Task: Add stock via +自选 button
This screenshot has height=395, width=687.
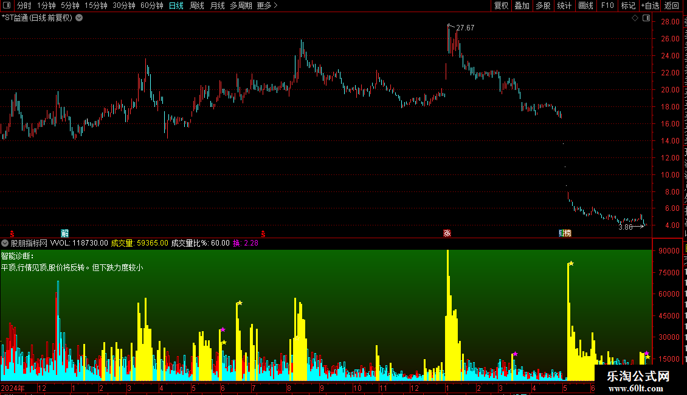Action: [x=650, y=5]
